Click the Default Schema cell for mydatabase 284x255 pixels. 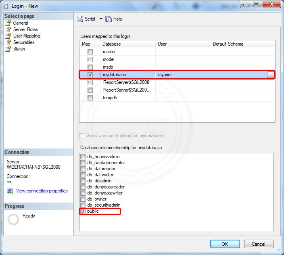pos(239,75)
